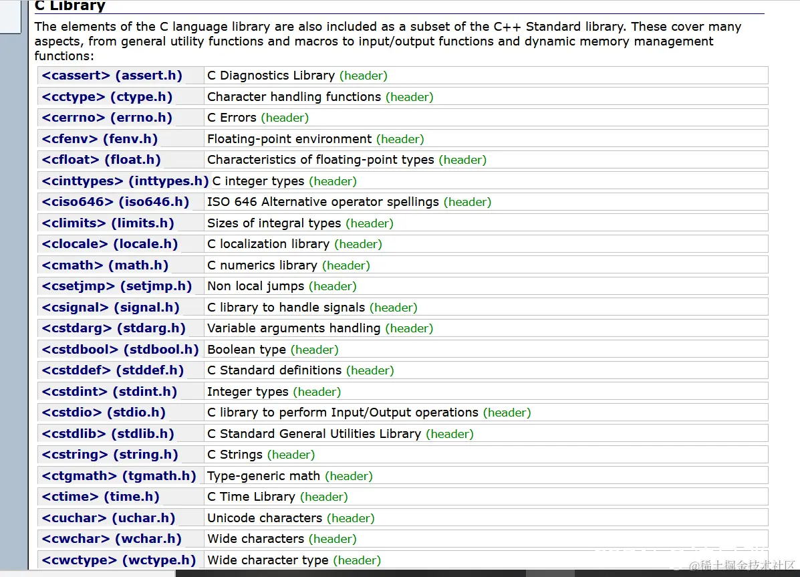Click the 'Unicode characters' description

point(265,517)
